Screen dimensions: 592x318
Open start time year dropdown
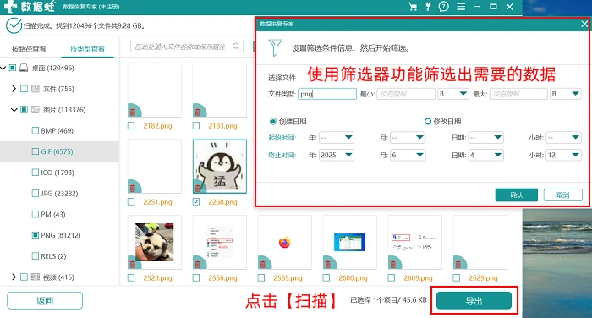[x=337, y=138]
